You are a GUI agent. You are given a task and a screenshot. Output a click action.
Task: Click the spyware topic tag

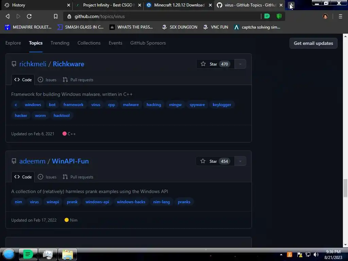click(x=197, y=105)
